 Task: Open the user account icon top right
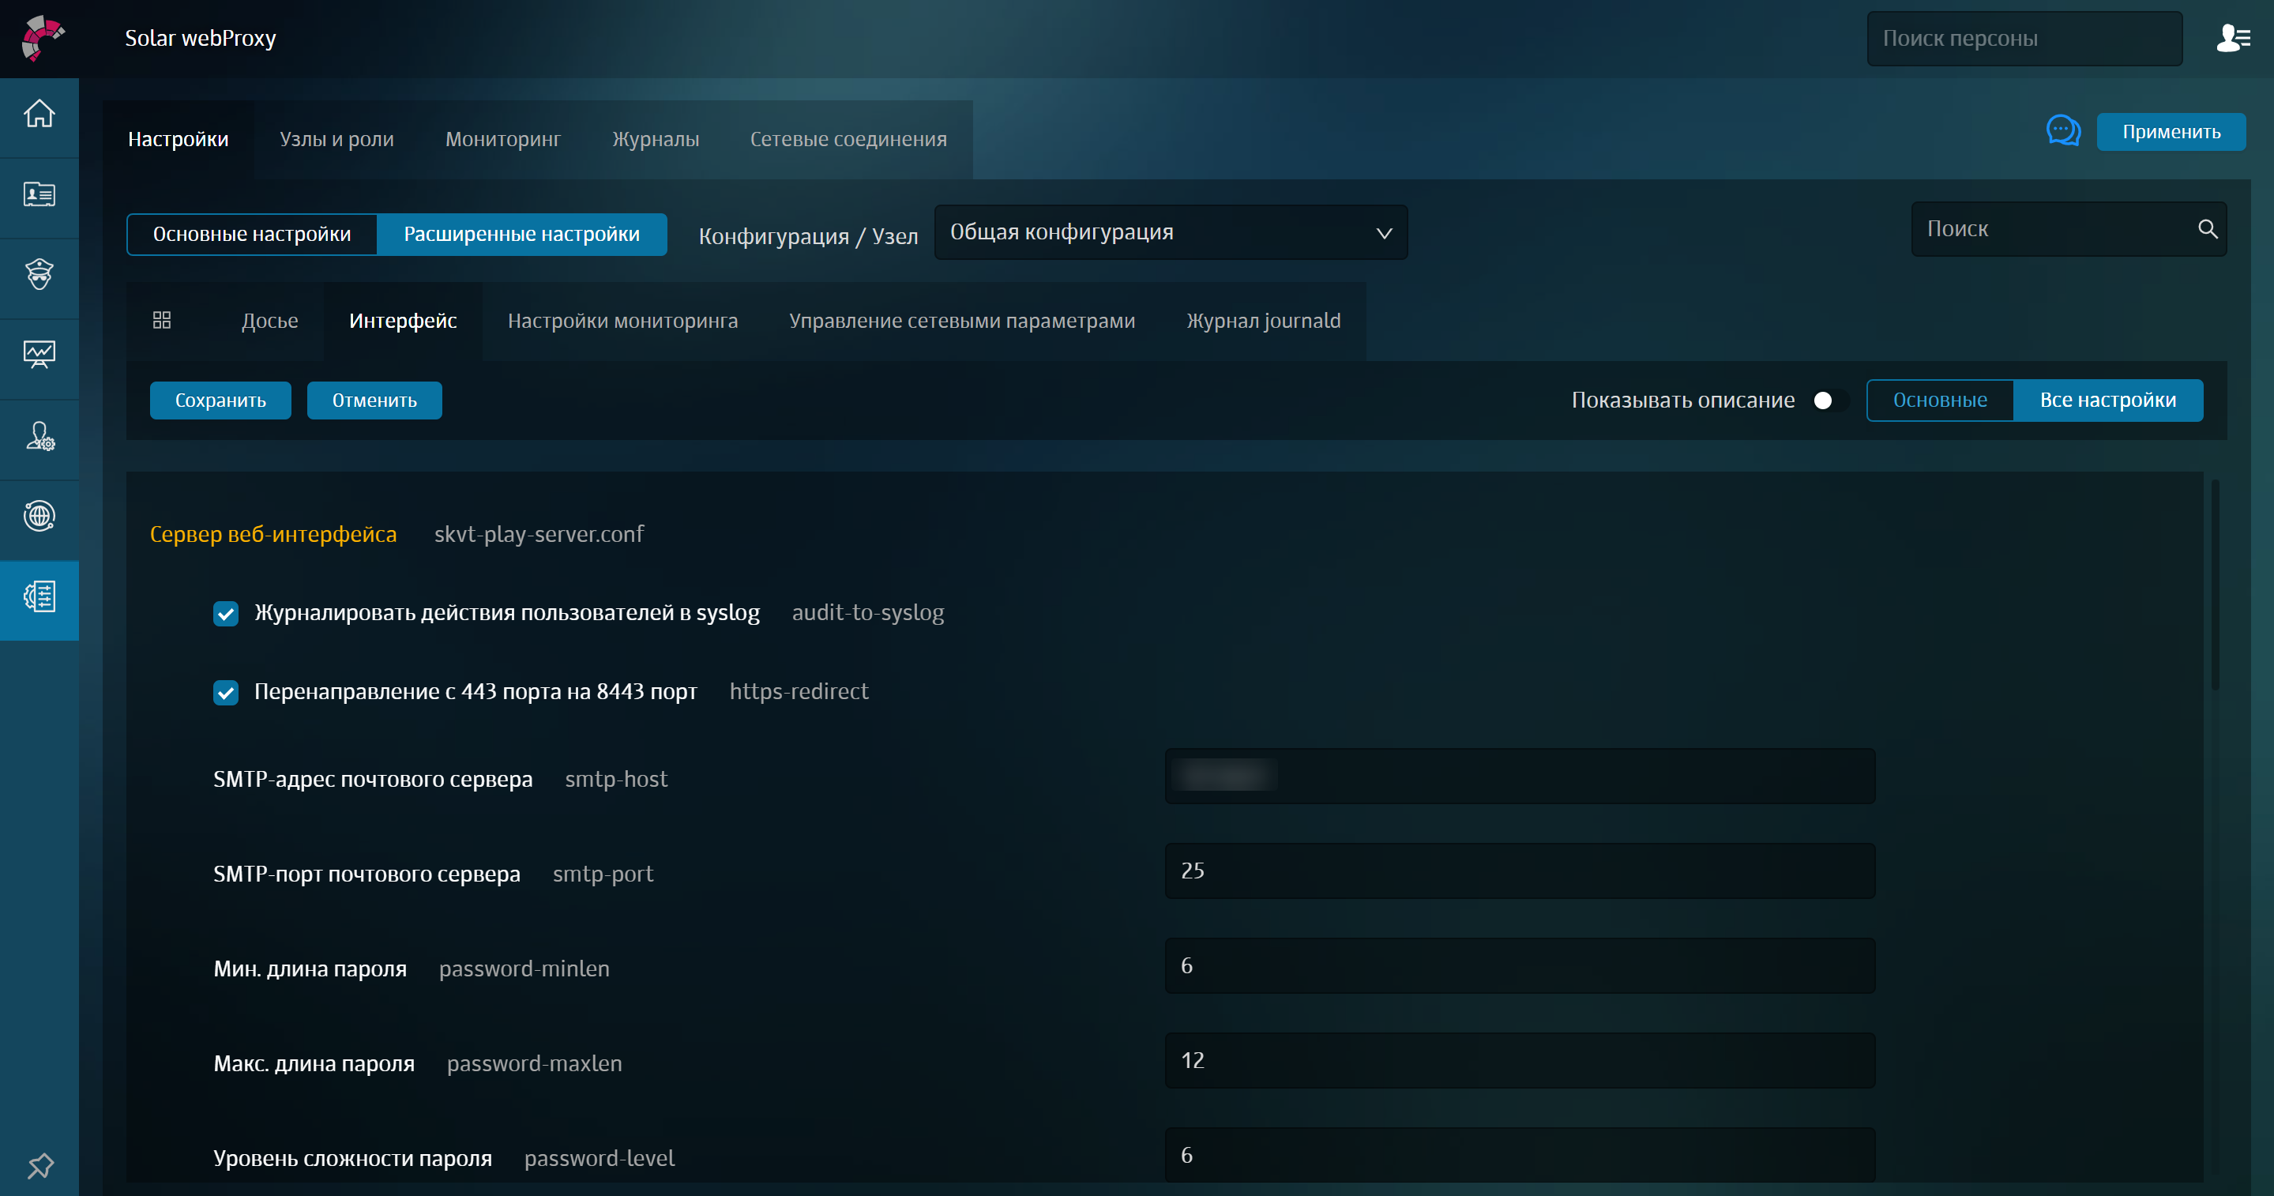click(2234, 37)
